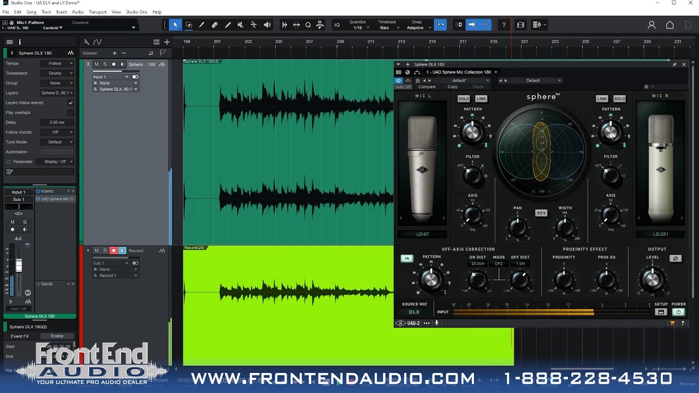Select the Listen speaker tool
The height and width of the screenshot is (393, 699).
[267, 25]
